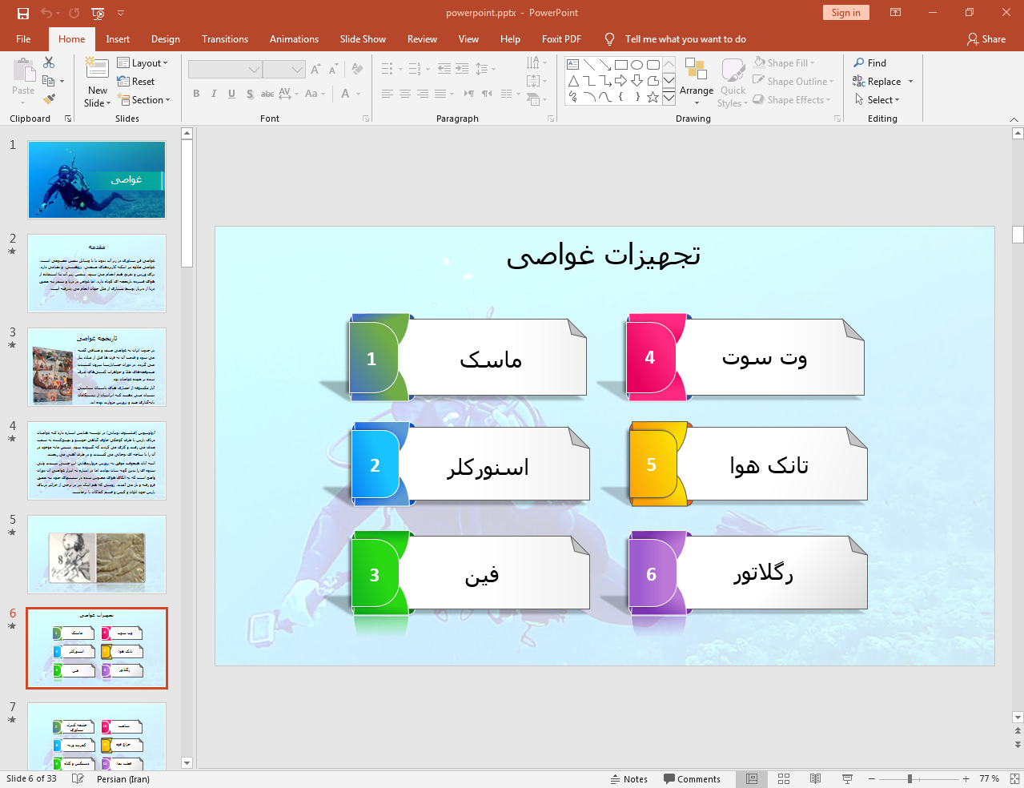
Task: Select the Format Painter brush icon
Action: point(49,99)
